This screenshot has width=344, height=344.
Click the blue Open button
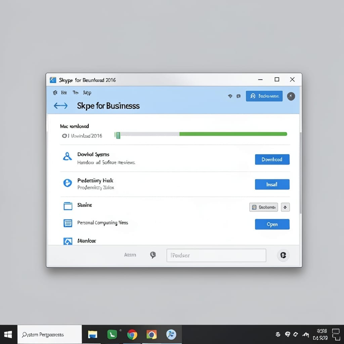click(x=272, y=224)
